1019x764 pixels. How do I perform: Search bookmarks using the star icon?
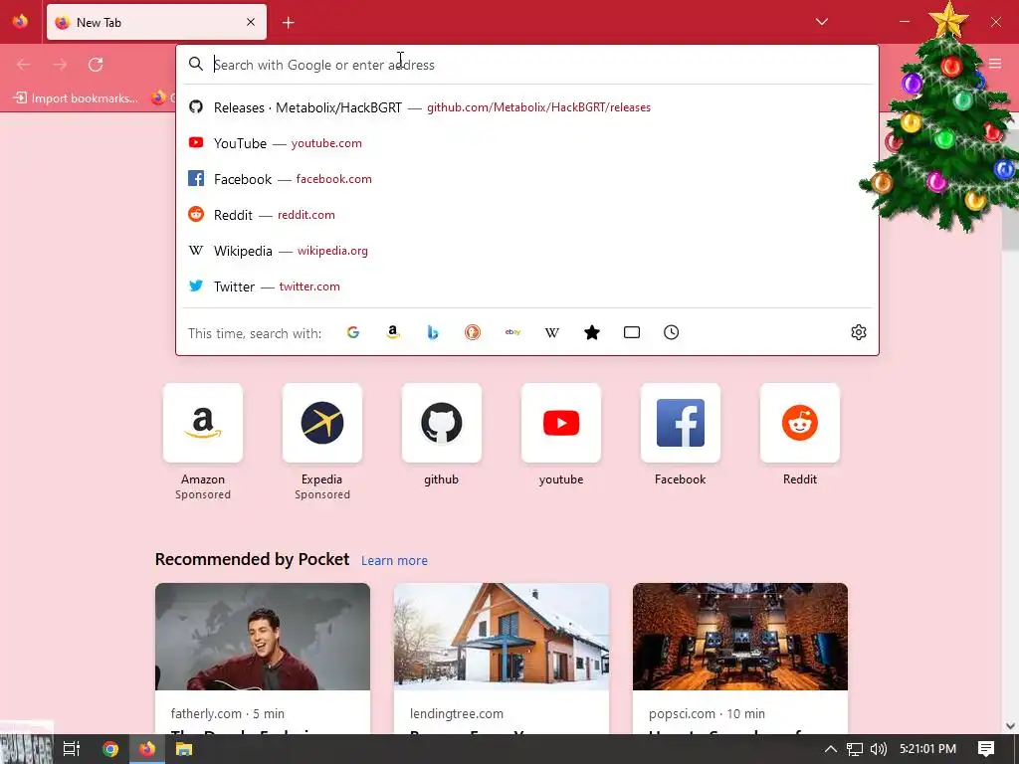(x=592, y=332)
